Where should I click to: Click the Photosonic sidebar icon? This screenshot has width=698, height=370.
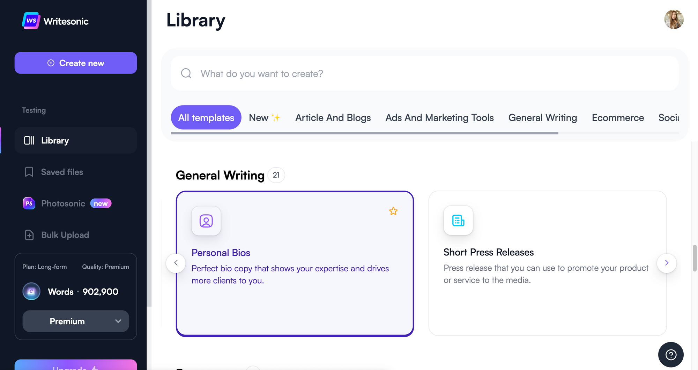point(29,203)
